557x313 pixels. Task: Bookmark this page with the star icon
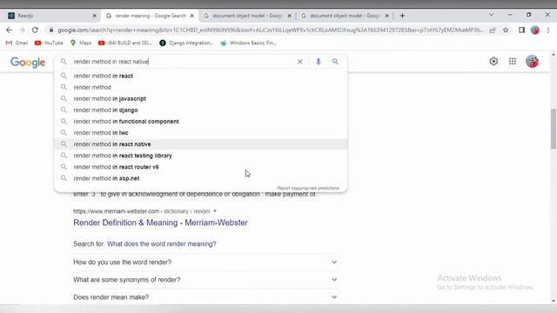[506, 30]
